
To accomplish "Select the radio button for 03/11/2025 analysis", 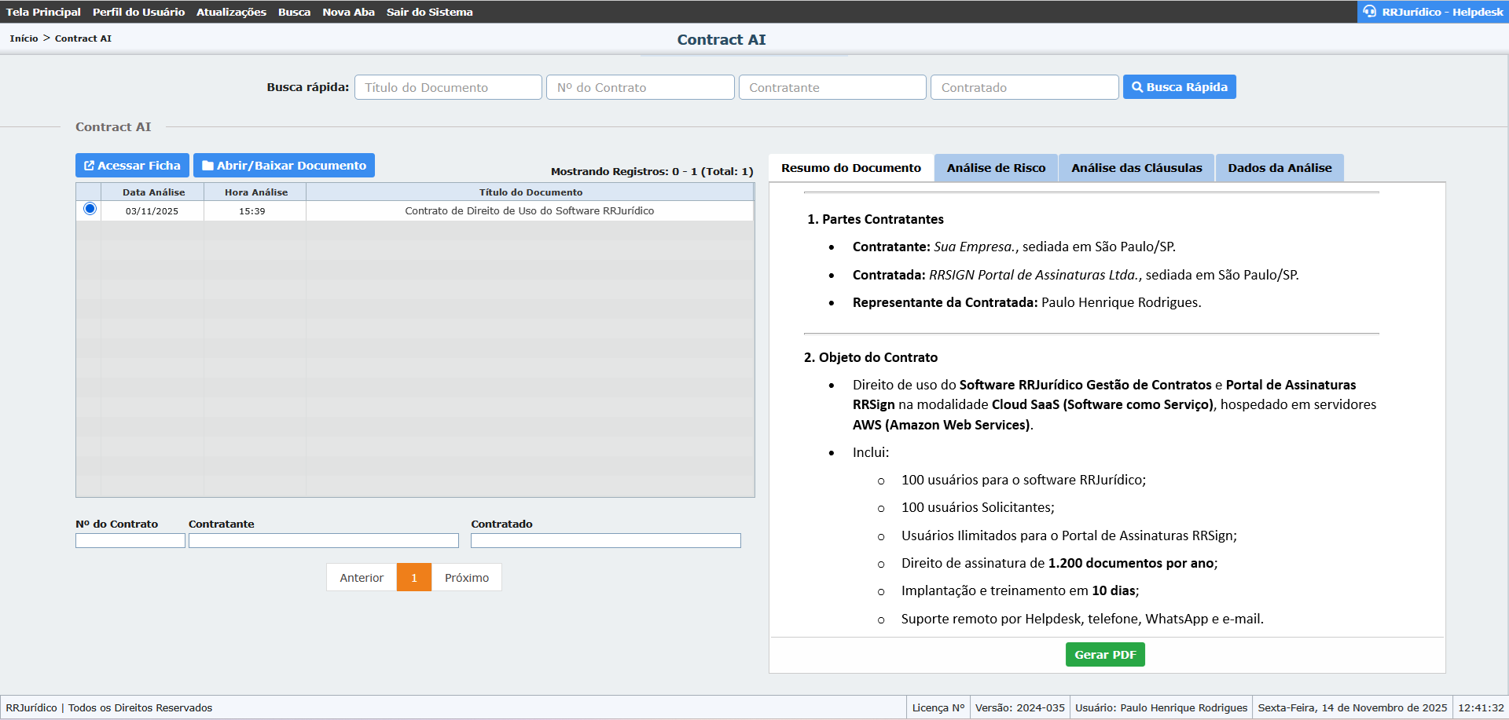I will (x=90, y=209).
